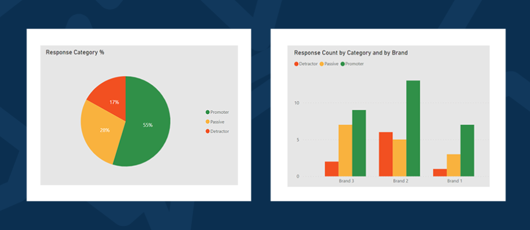The image size is (530, 230).
Task: Click the 10 value on y-axis
Action: point(297,103)
